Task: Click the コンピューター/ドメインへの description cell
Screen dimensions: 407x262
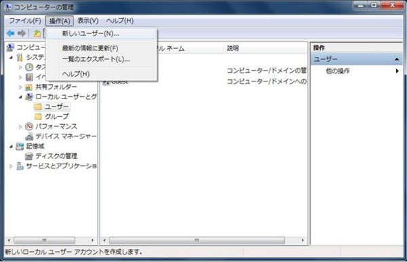Action: tap(267, 81)
